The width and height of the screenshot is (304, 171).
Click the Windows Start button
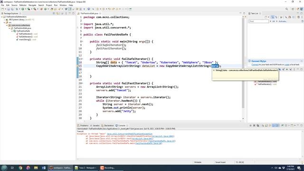click(4, 168)
